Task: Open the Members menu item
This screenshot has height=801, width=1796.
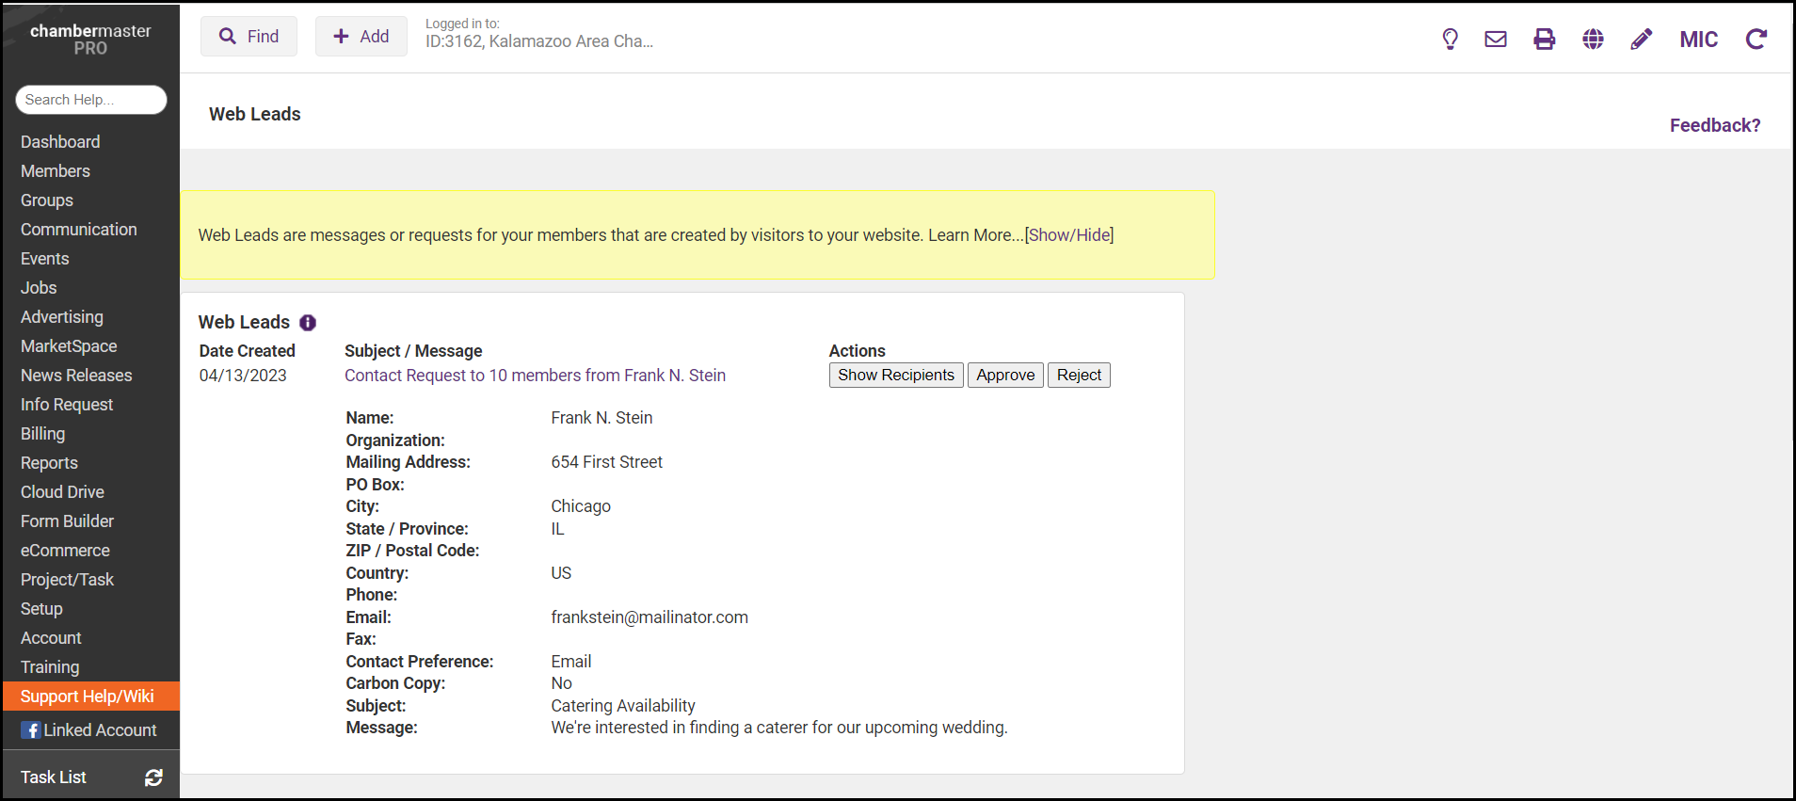Action: click(x=56, y=171)
